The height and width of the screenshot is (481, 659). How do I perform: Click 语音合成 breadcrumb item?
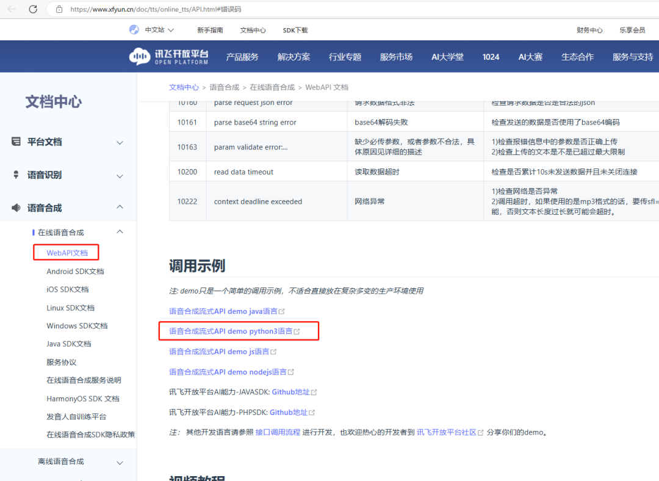(x=225, y=87)
